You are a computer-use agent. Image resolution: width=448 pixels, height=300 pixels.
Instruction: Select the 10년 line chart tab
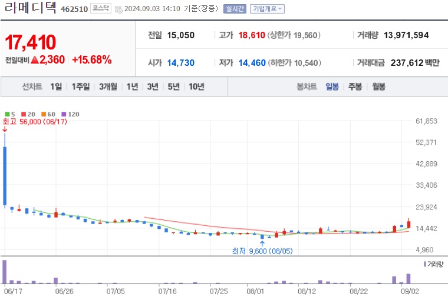(196, 86)
